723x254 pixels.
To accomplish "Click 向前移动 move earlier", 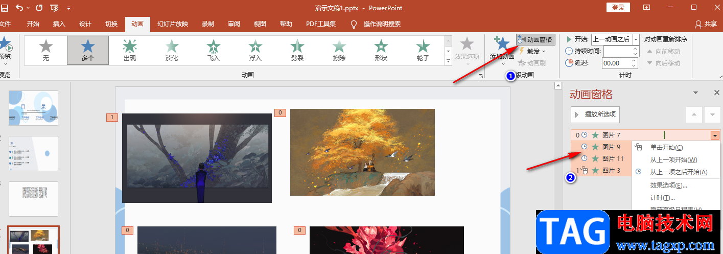I will (664, 51).
